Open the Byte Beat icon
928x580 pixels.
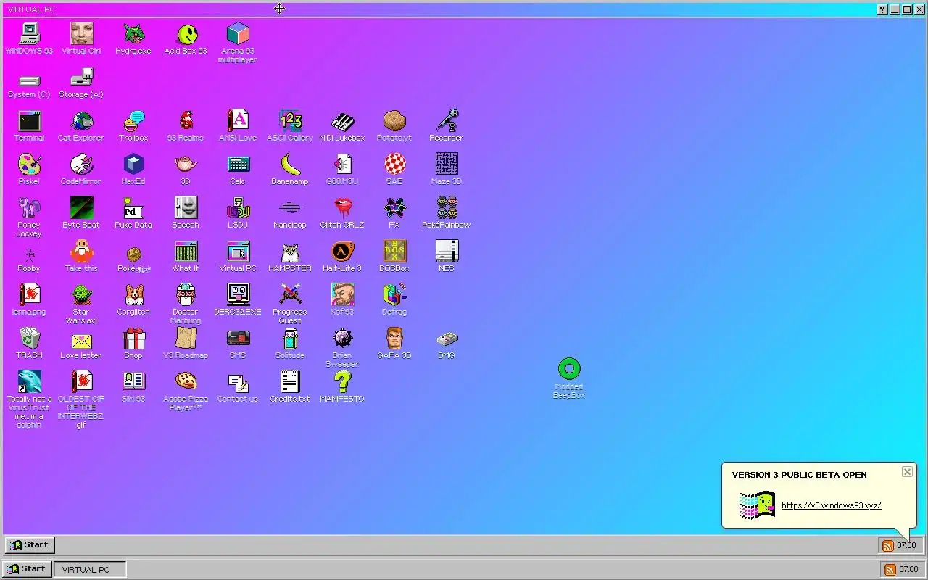point(81,213)
